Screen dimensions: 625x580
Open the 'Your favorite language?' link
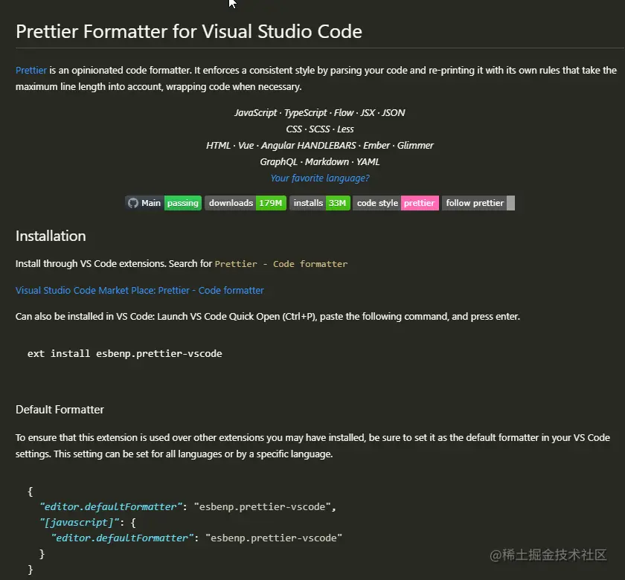click(320, 178)
